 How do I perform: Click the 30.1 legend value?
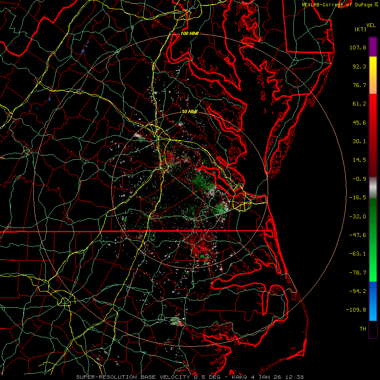[359, 141]
